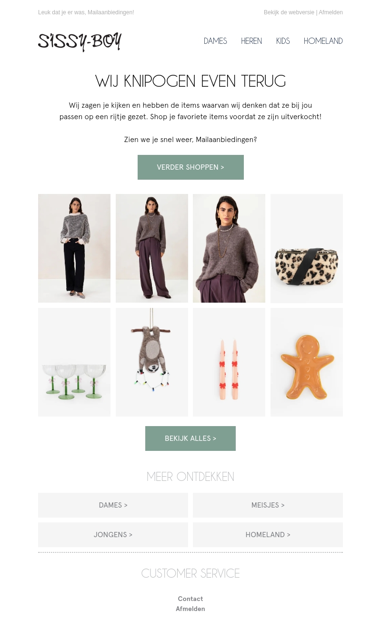Open the HEREN navigation link
The width and height of the screenshot is (381, 642).
pos(251,41)
